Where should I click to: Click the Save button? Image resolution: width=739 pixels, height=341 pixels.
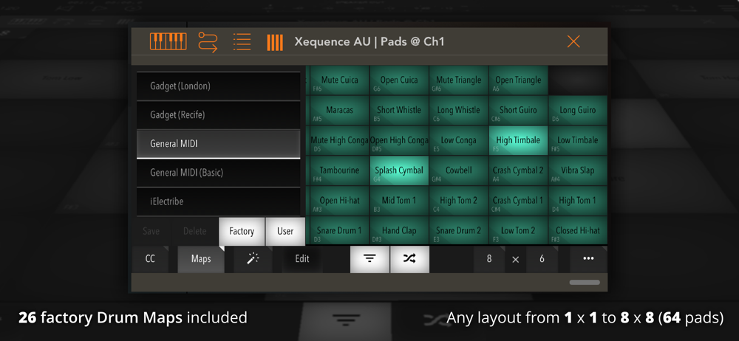tap(151, 231)
